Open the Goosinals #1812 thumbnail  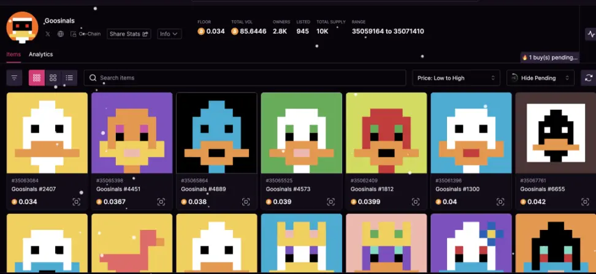coord(386,133)
